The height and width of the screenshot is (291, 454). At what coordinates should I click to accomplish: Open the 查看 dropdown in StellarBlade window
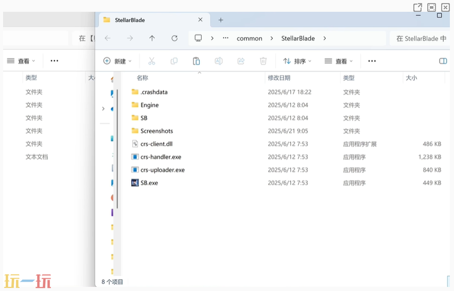tap(339, 61)
